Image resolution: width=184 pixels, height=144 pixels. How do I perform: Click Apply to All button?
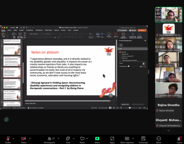click(x=125, y=104)
